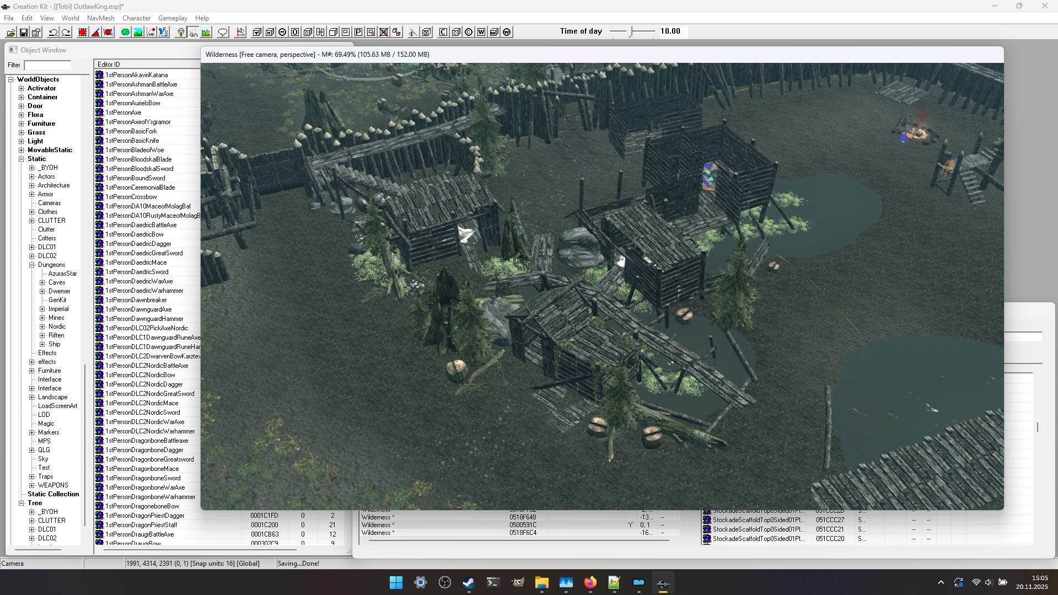Click the Object Window tree vertical scrollbar
The height and width of the screenshot is (595, 1058).
(84, 444)
